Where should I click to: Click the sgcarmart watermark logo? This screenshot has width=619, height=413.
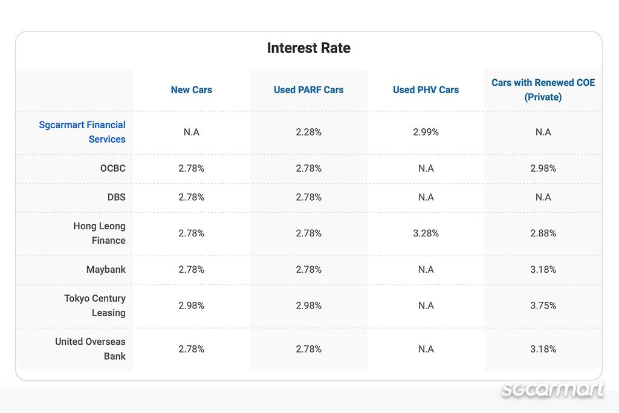(553, 390)
